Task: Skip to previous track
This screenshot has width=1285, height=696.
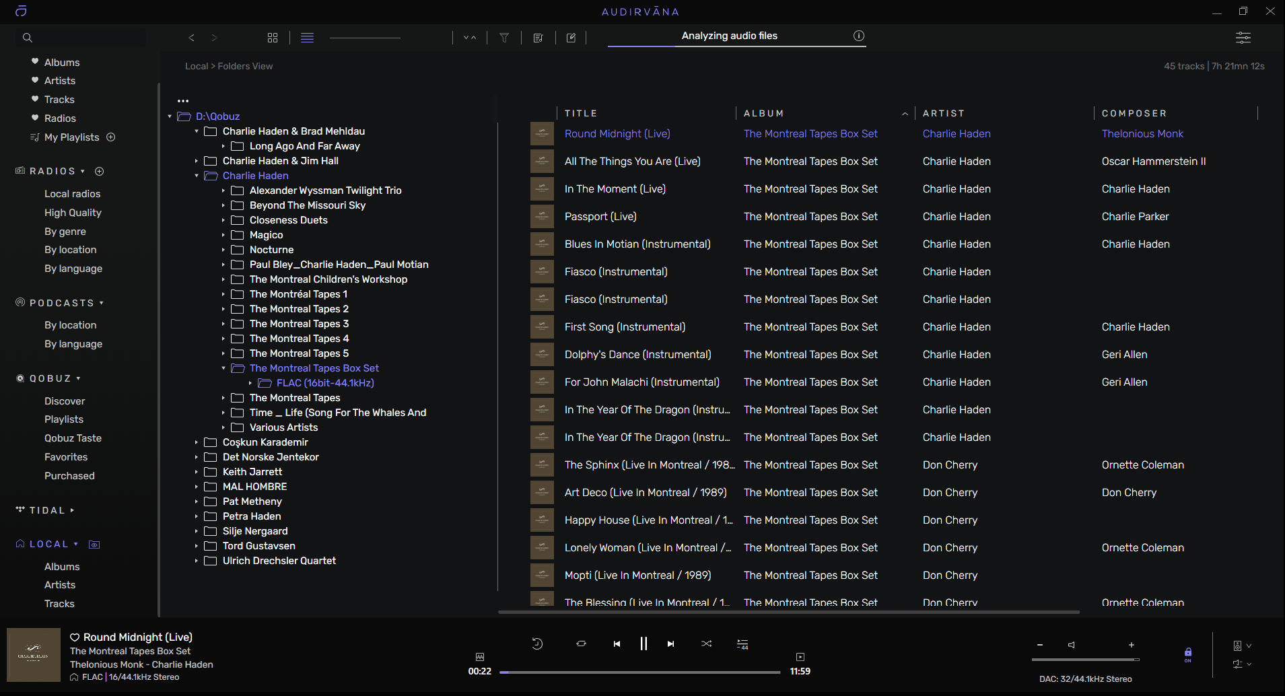Action: (x=617, y=644)
